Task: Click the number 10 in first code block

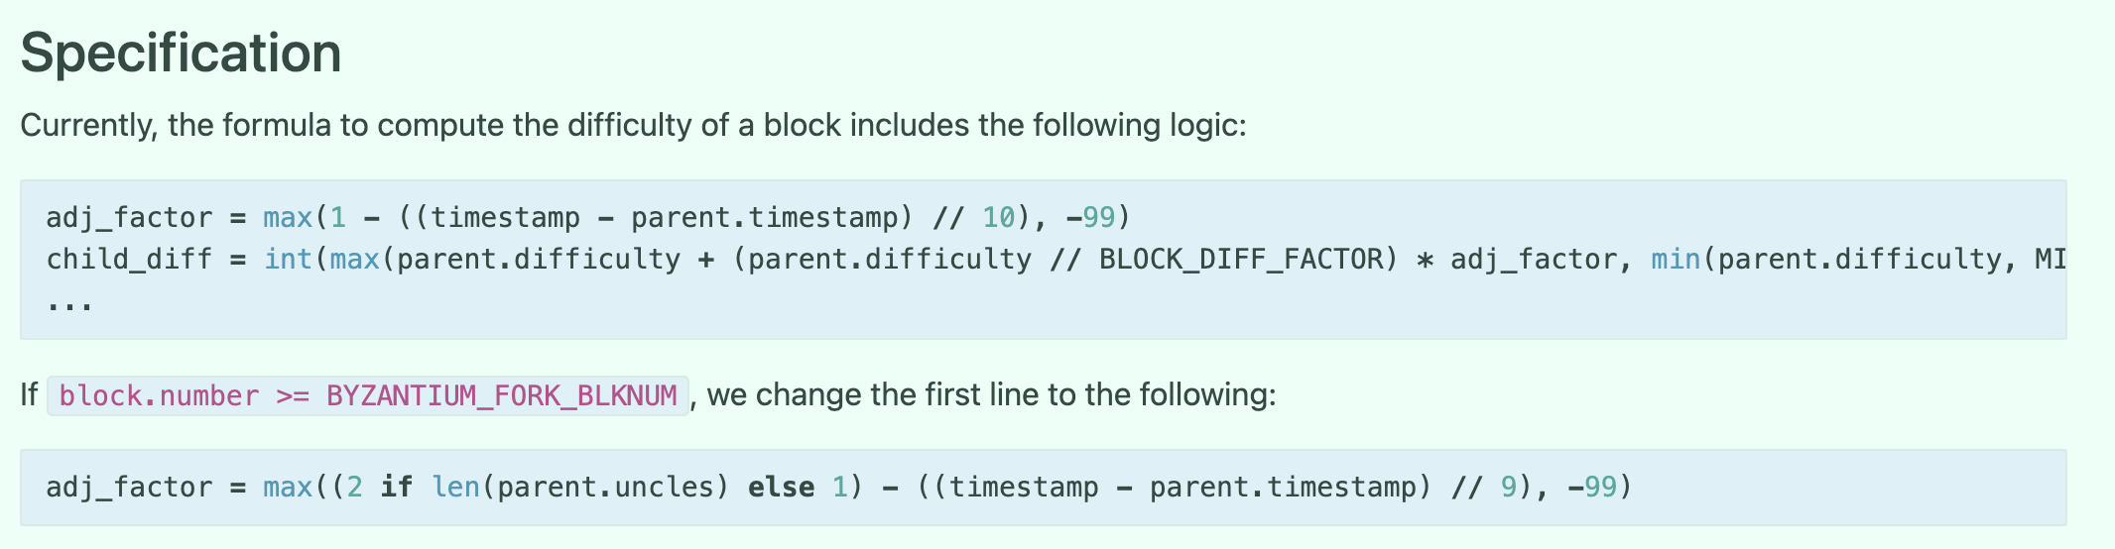Action: 998,217
